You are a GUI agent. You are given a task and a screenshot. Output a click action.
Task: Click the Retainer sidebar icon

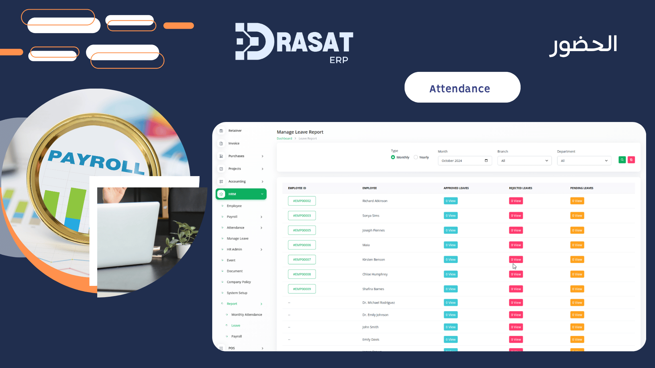click(221, 131)
